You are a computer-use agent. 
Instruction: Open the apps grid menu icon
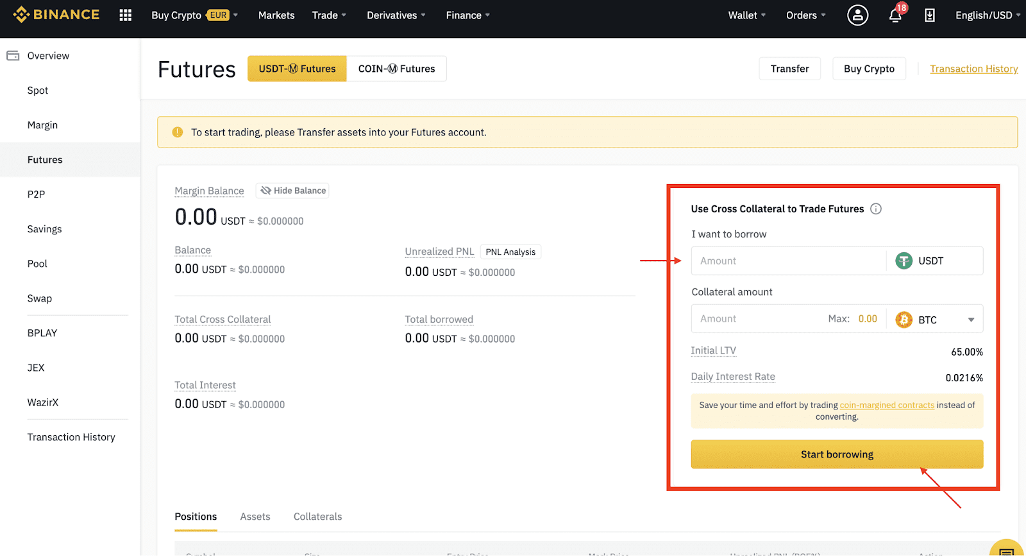[126, 15]
